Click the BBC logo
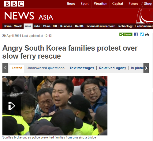The width and height of the screenshot is (153, 141). [14, 4]
